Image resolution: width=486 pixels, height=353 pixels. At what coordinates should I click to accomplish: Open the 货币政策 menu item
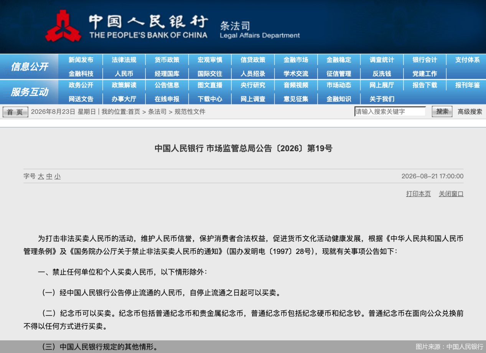167,60
